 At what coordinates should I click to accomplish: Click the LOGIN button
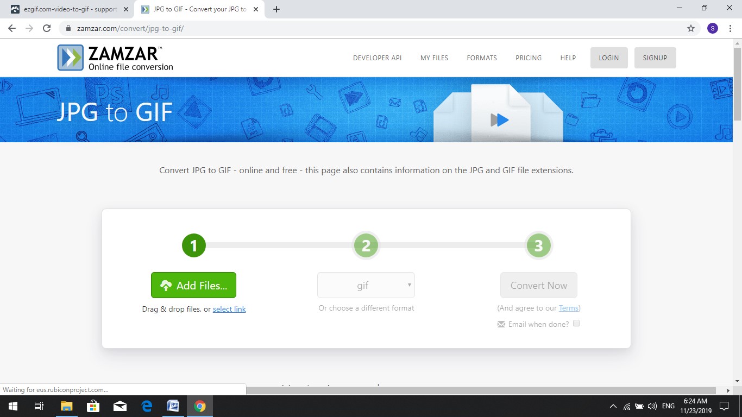point(609,58)
